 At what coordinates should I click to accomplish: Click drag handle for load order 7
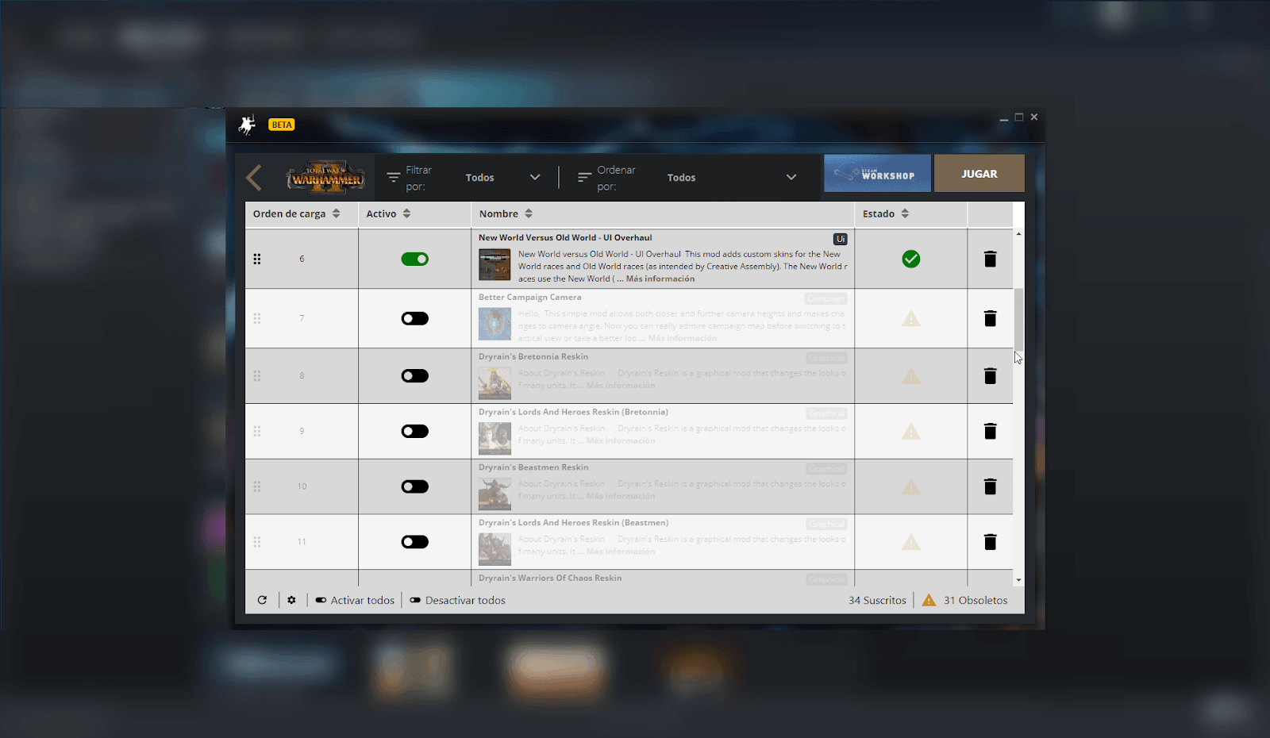tap(257, 318)
